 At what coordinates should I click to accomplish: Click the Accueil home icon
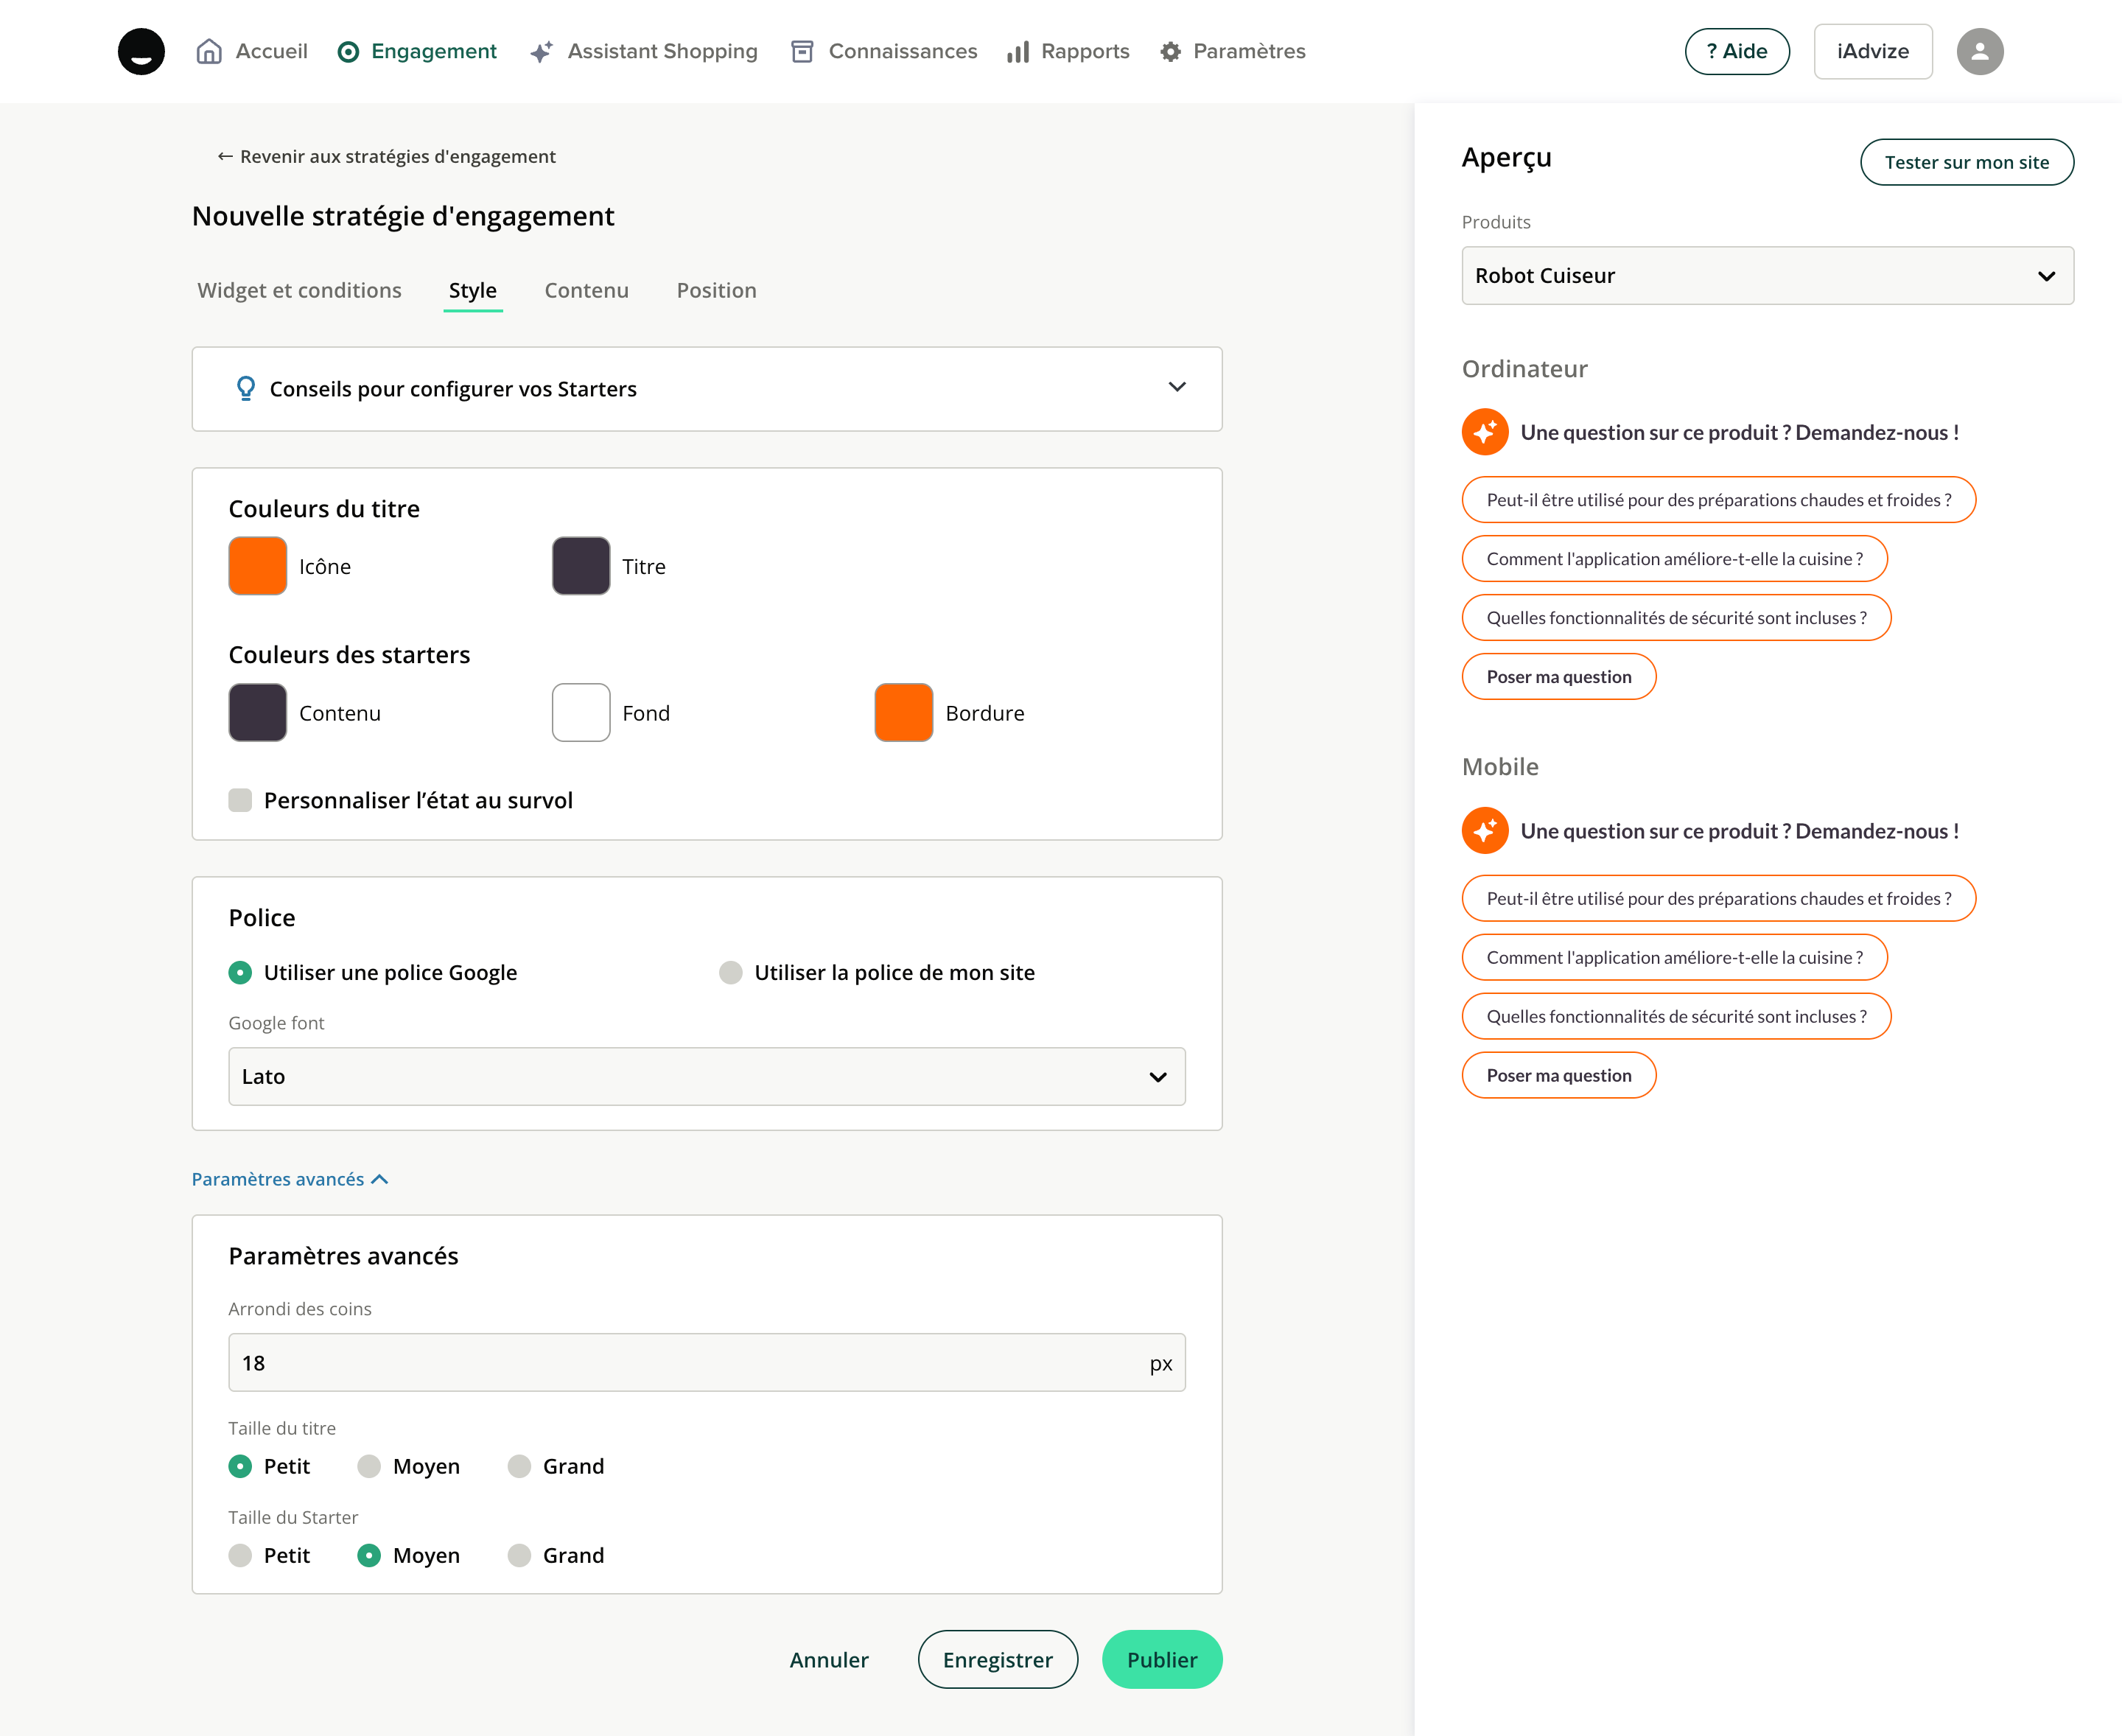point(209,51)
